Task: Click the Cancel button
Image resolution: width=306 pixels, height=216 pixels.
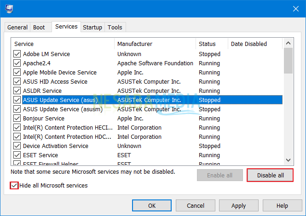Action: point(196,205)
